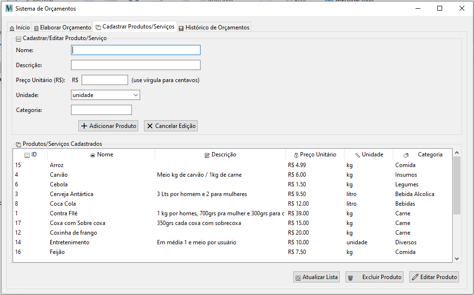The height and width of the screenshot is (295, 474).
Task: Open the Elaborar Orçamento tab
Action: 62,28
